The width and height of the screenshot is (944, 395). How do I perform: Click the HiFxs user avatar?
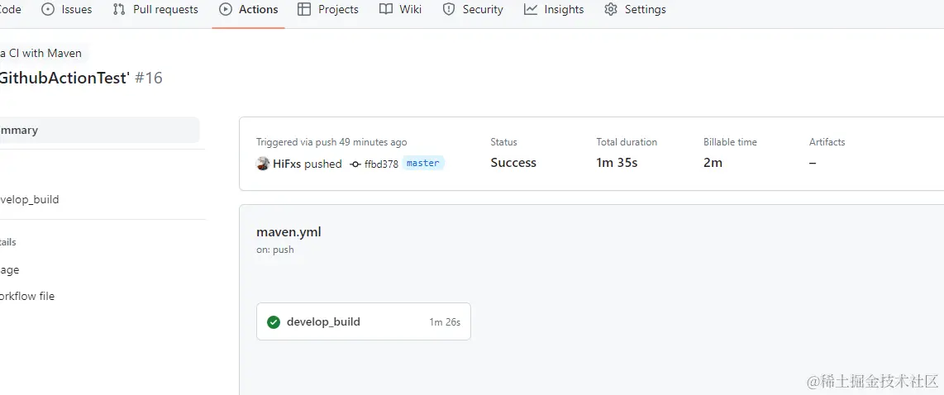[263, 164]
